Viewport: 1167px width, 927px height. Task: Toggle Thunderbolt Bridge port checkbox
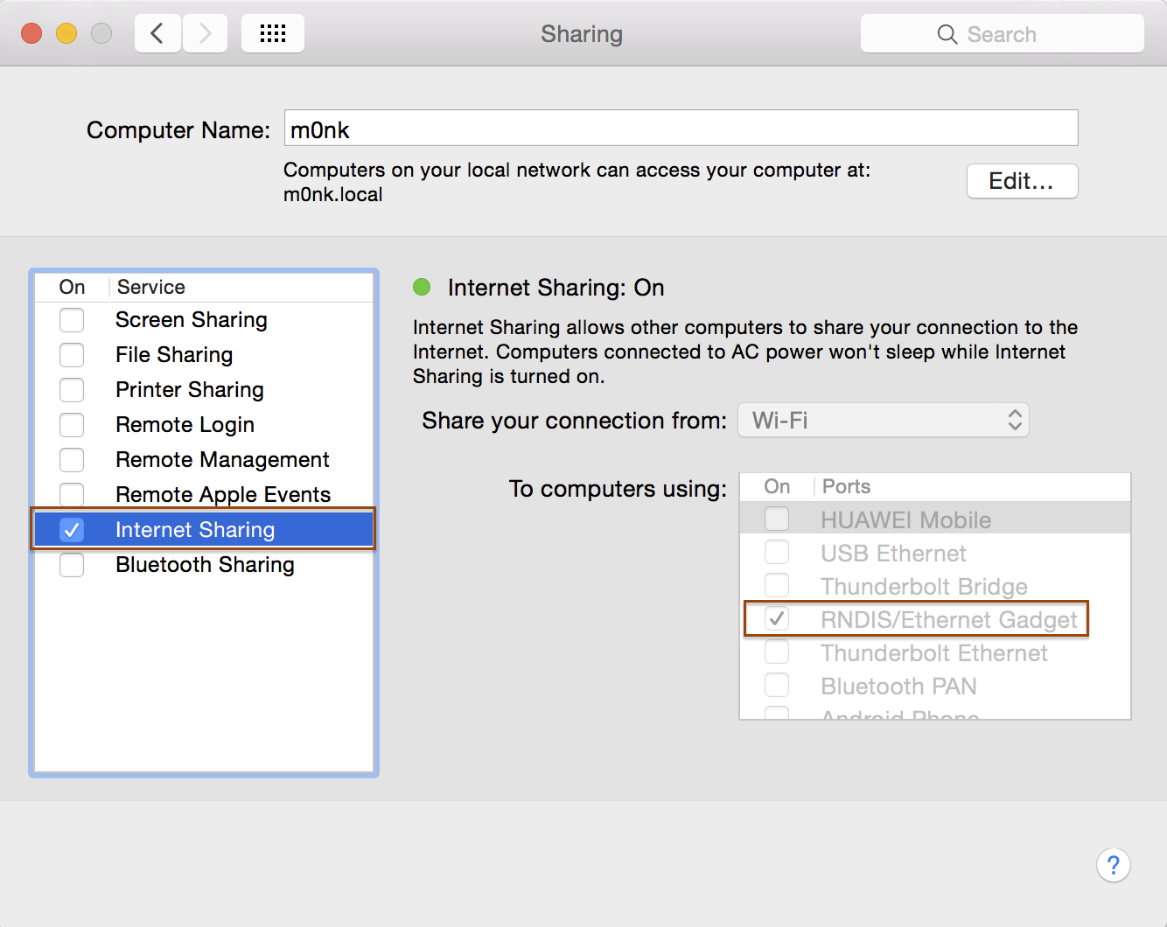coord(777,586)
